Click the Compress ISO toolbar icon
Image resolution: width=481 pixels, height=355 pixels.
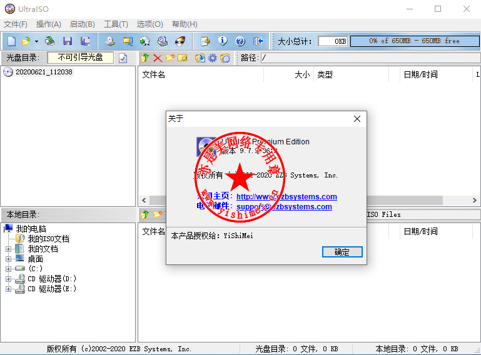point(128,41)
